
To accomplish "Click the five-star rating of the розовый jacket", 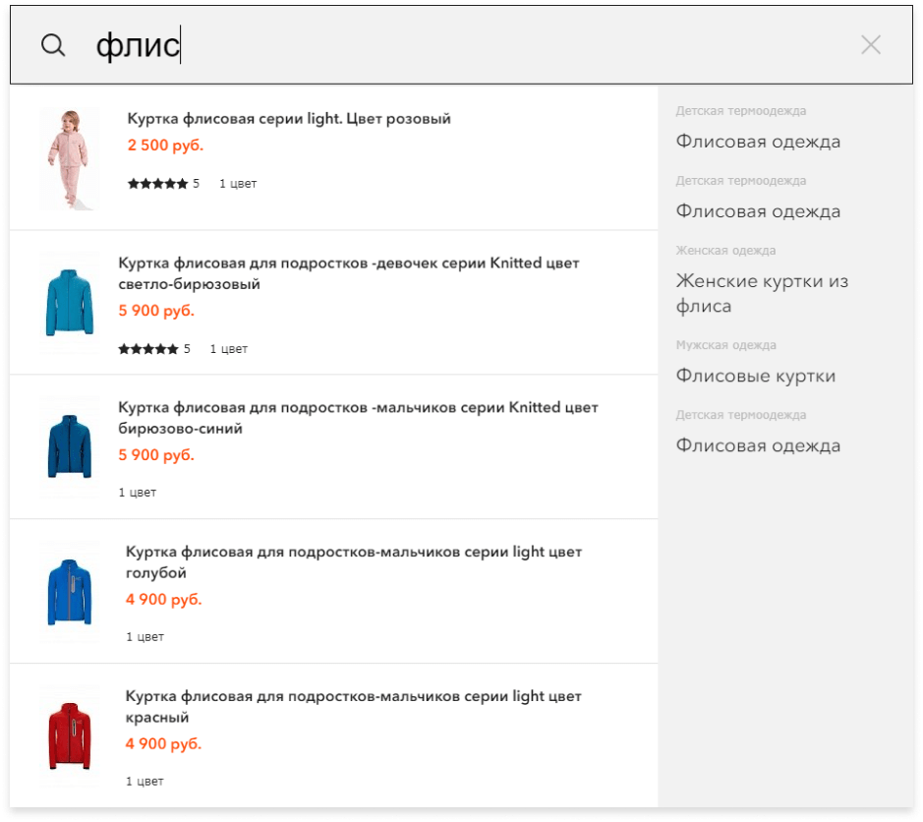I will pyautogui.click(x=157, y=184).
